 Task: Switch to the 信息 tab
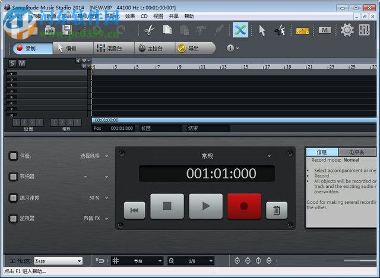pos(322,152)
